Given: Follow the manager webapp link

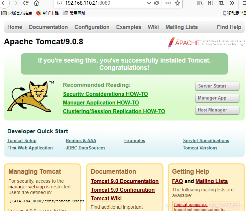Looking at the screenshot, I should 26,187.
